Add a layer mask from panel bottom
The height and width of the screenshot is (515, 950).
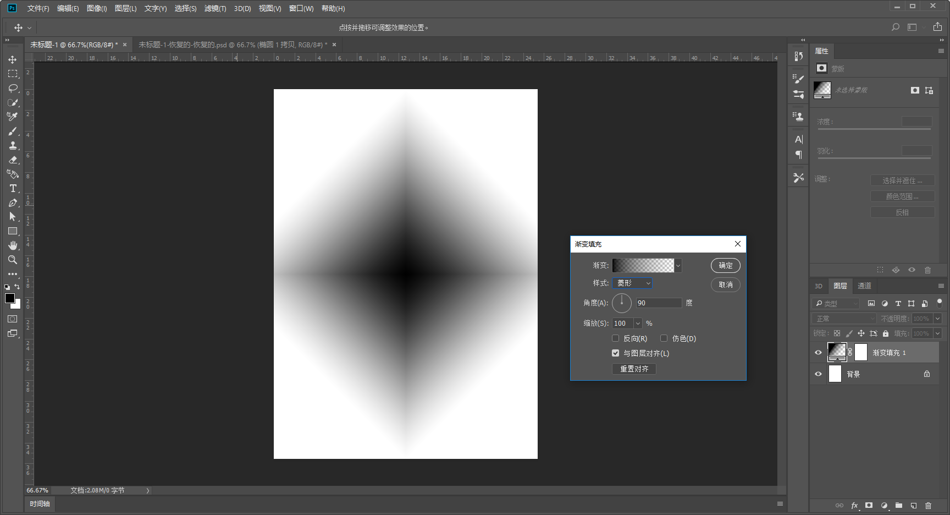coord(869,505)
